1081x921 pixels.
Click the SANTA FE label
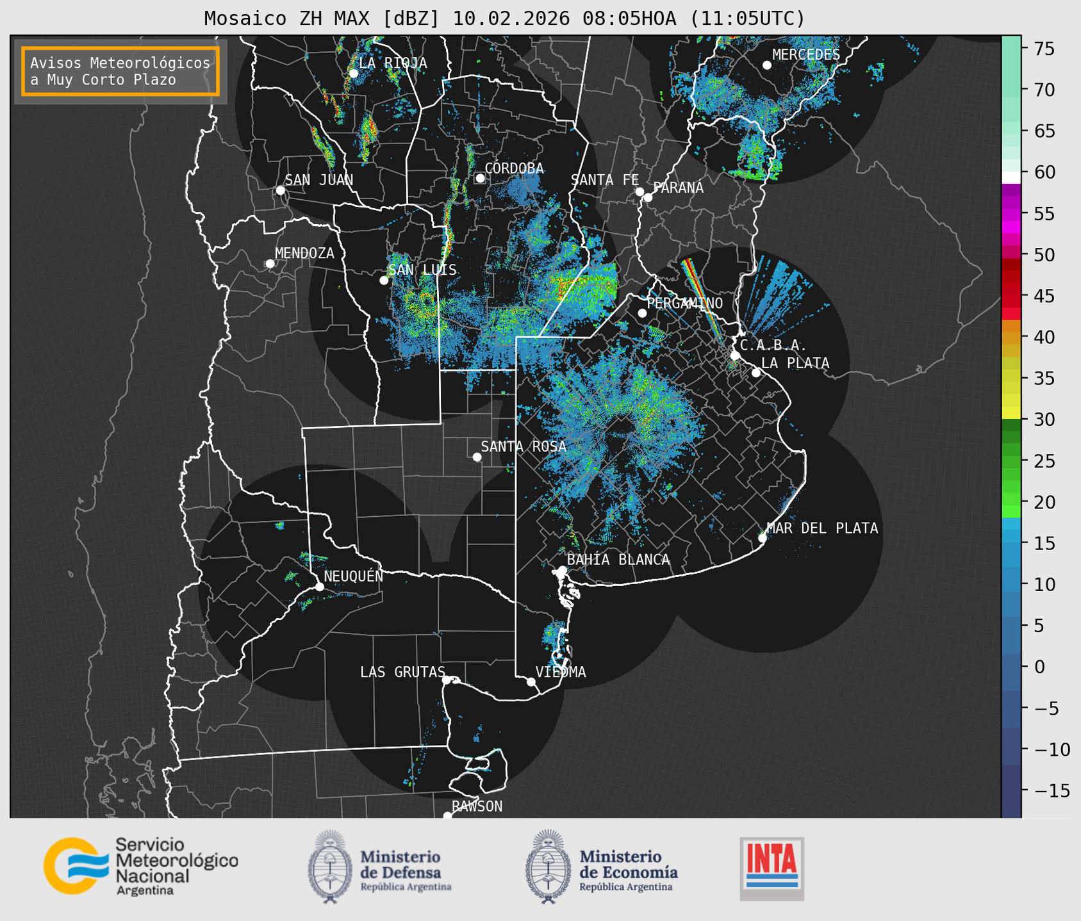[605, 180]
